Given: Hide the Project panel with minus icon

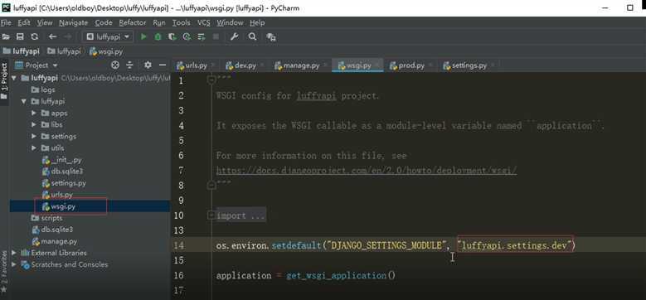Looking at the screenshot, I should click(x=163, y=65).
